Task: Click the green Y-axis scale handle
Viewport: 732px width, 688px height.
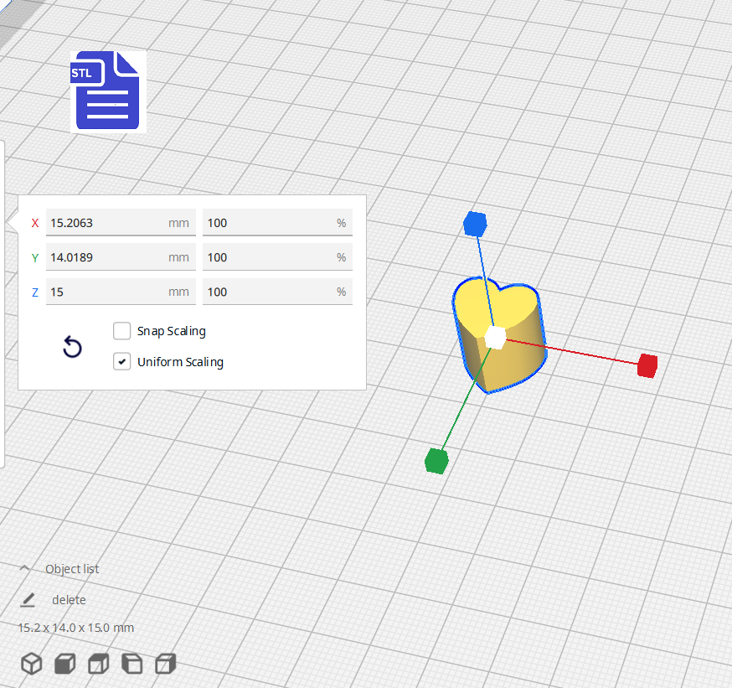Action: point(436,461)
